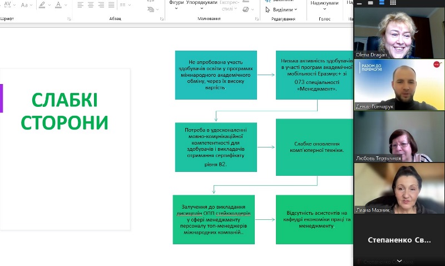This screenshot has height=266, width=445.
Task: Expand font color dropdown arrow
Action: click(x=66, y=5)
